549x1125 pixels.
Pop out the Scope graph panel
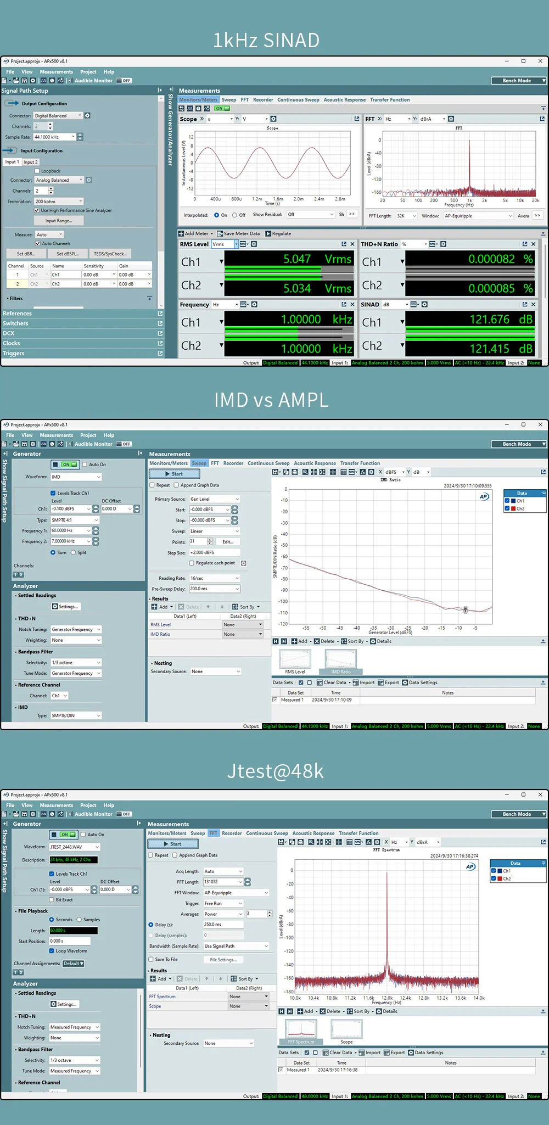click(357, 119)
